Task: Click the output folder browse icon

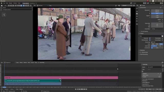Action: [x=162, y=36]
